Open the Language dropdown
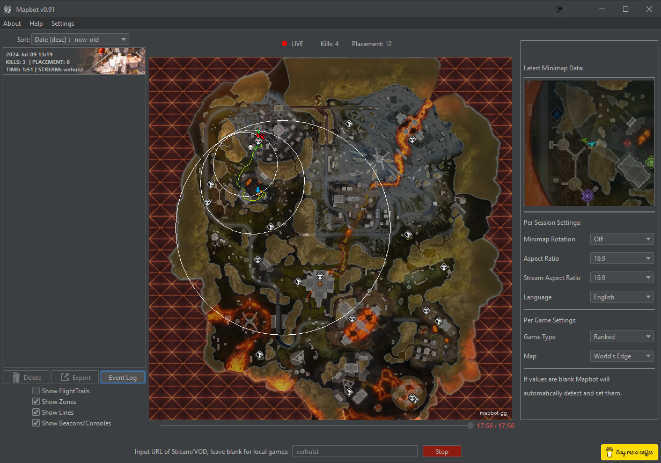This screenshot has width=661, height=463. tap(621, 297)
